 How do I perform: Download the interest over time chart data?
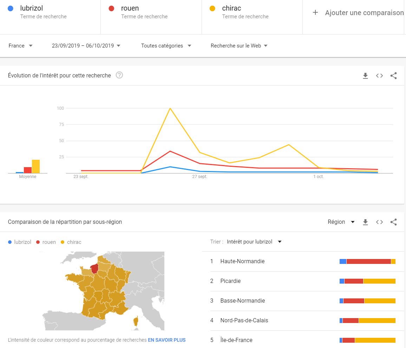[365, 76]
